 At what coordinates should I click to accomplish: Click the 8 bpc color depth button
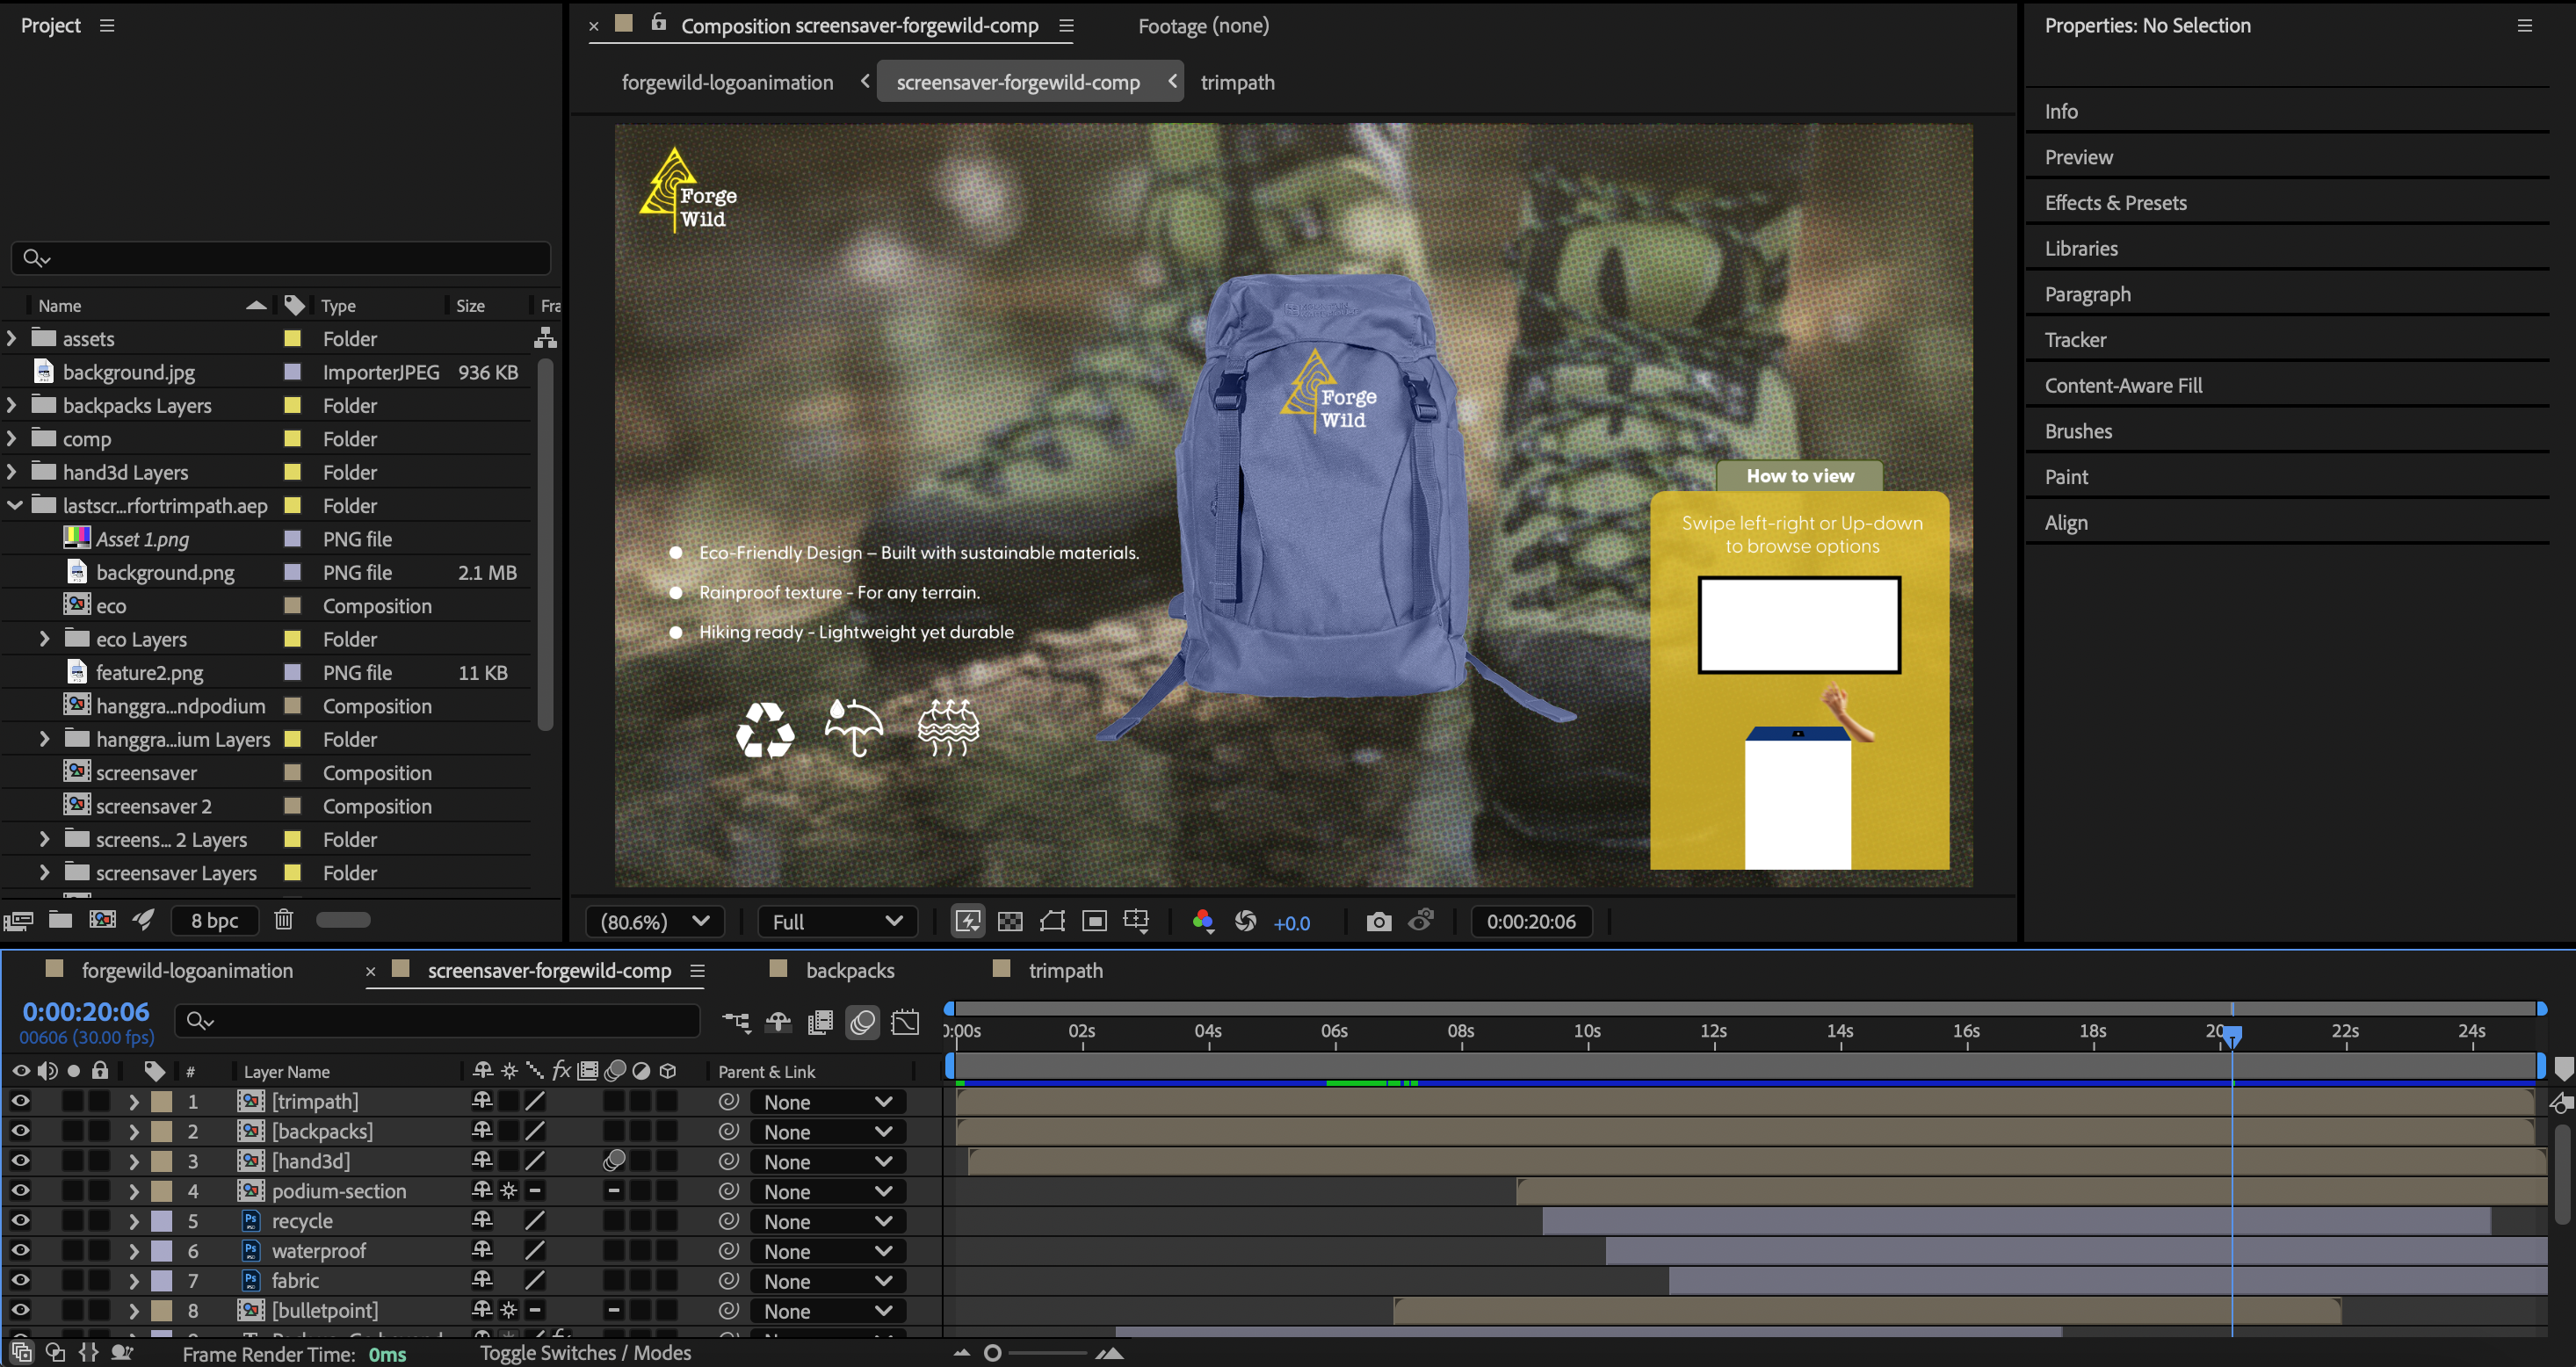(x=214, y=921)
